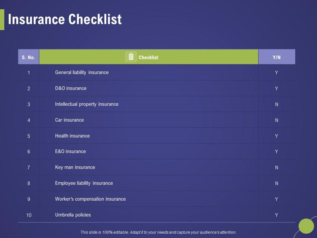Click the Health insurance entry
Viewport: 317px width, 238px height.
[72, 136]
